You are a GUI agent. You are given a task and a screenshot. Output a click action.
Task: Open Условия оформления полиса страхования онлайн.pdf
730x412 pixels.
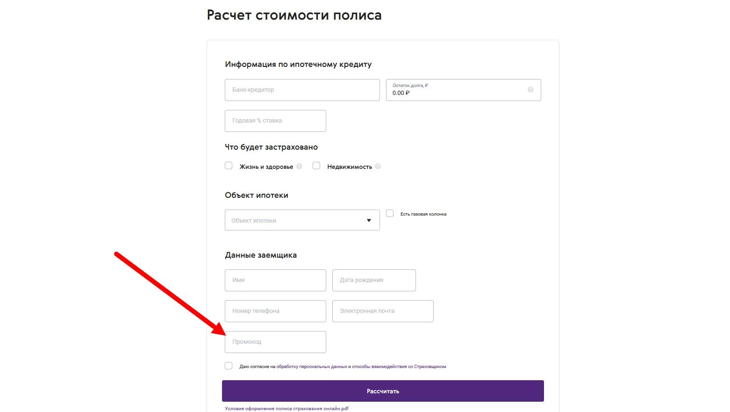(x=286, y=408)
